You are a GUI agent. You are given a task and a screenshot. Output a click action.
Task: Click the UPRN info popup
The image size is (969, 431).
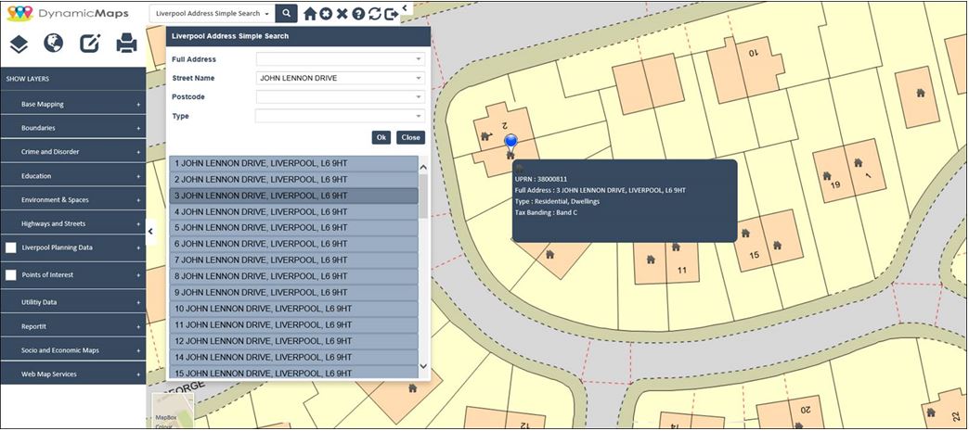pos(624,201)
